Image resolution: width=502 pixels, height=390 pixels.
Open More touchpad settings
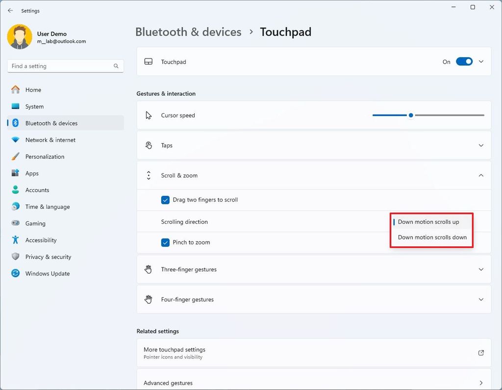pos(314,353)
